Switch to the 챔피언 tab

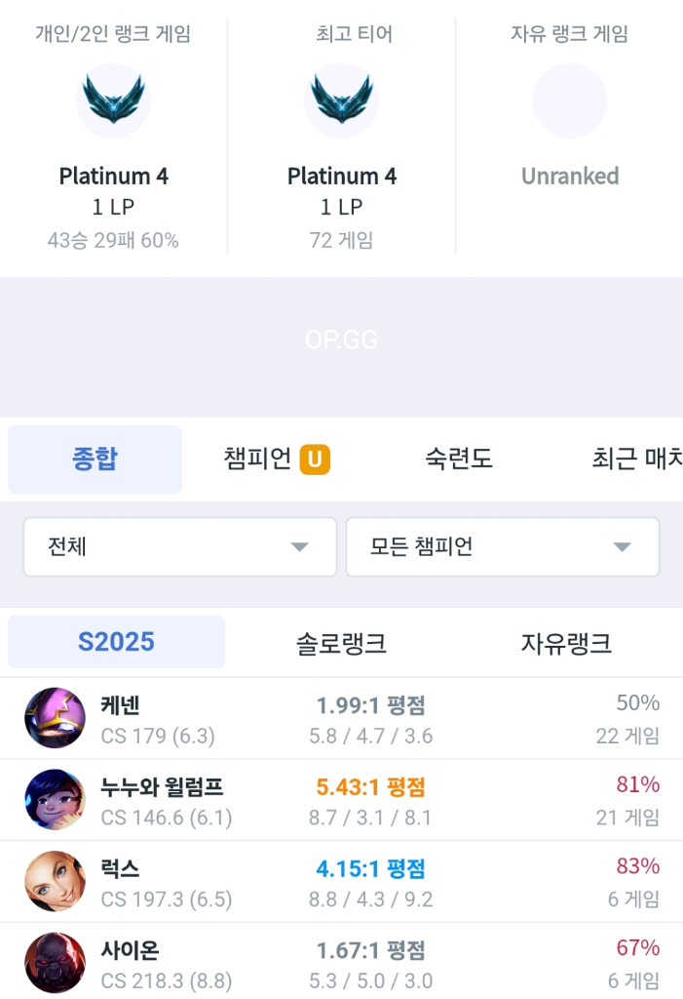click(x=257, y=460)
